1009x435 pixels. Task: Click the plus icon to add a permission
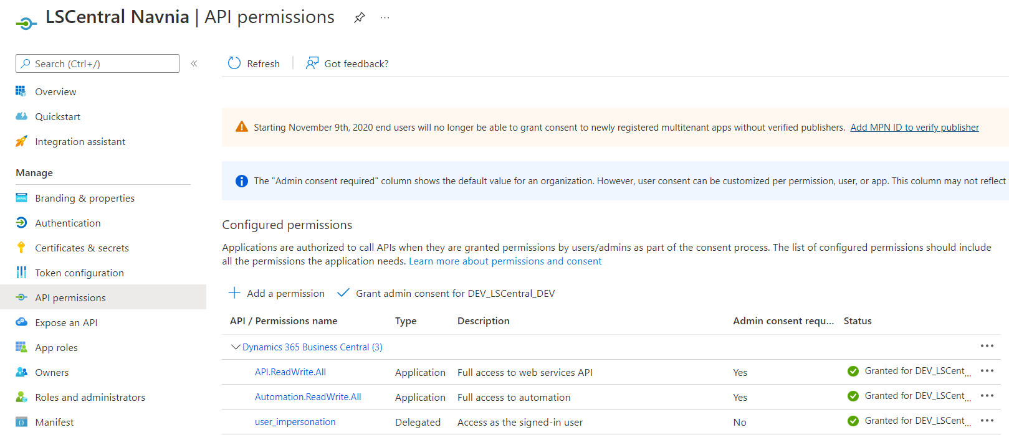click(x=234, y=293)
